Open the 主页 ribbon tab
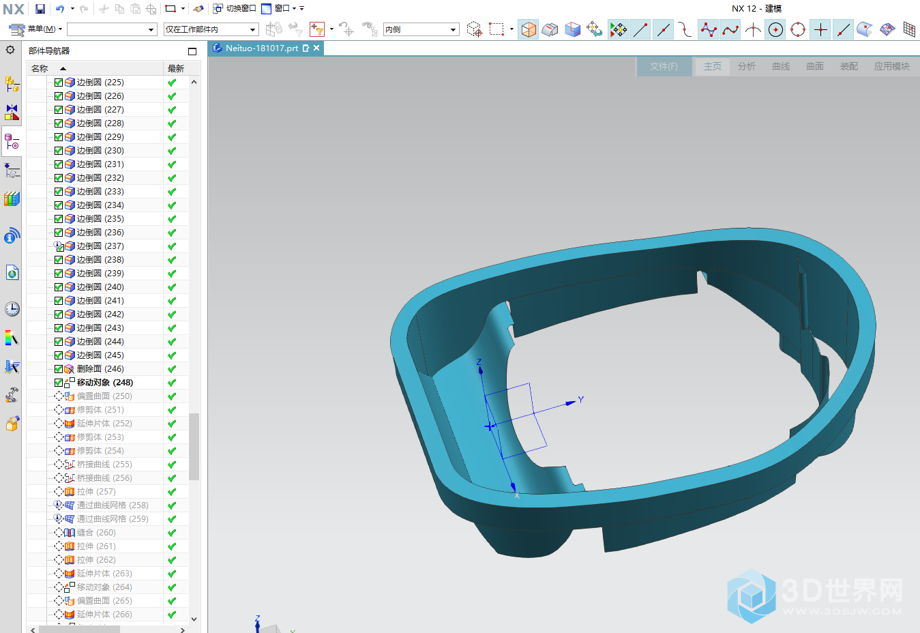This screenshot has height=633, width=920. [x=713, y=66]
